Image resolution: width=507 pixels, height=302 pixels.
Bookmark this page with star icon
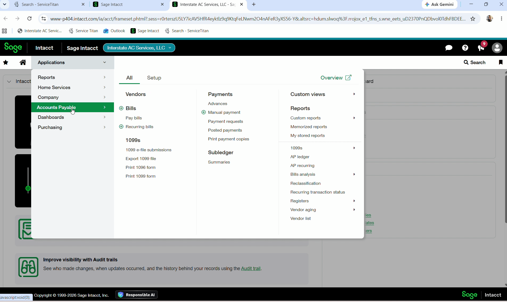(473, 19)
